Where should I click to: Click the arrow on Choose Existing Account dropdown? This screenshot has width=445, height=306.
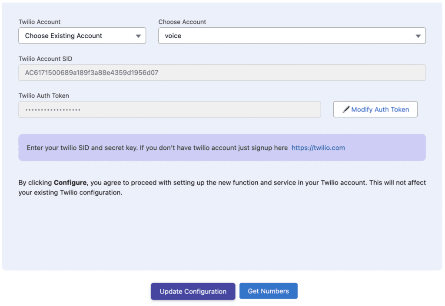138,36
